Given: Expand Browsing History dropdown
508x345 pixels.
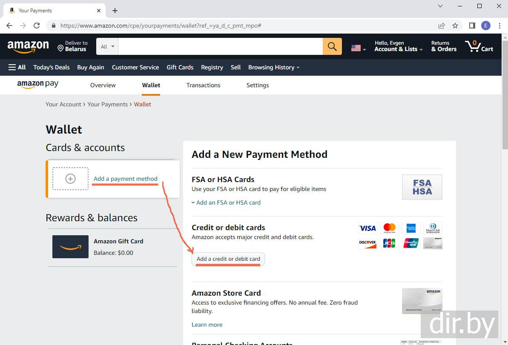Looking at the screenshot, I should click(274, 67).
